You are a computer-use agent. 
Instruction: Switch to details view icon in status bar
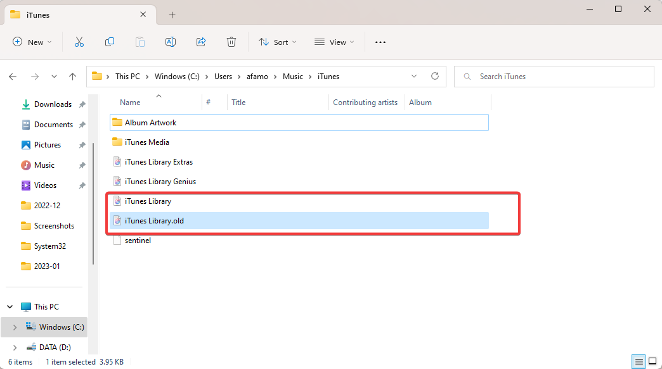(x=639, y=361)
